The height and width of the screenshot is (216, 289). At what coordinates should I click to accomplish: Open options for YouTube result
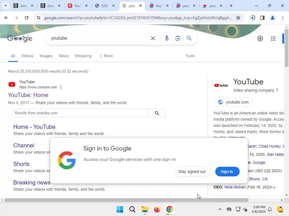pos(61,87)
